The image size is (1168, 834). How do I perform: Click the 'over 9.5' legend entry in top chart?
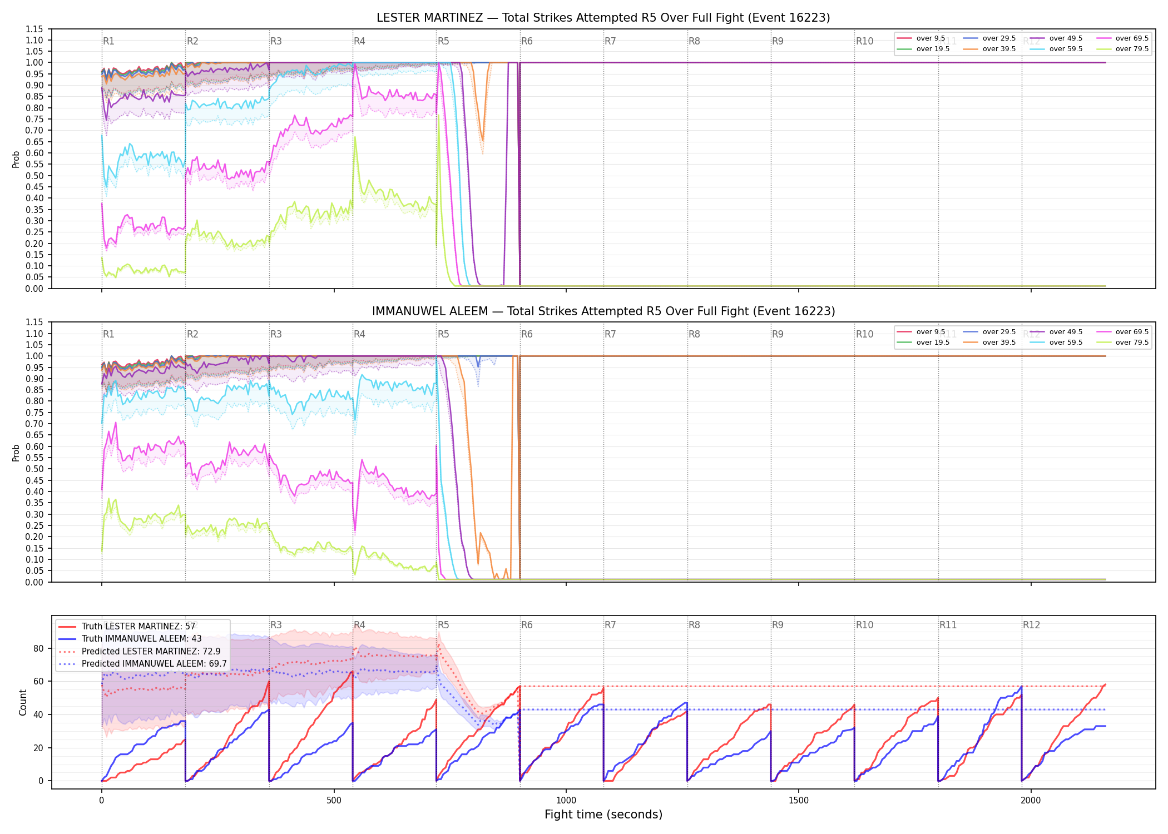921,38
